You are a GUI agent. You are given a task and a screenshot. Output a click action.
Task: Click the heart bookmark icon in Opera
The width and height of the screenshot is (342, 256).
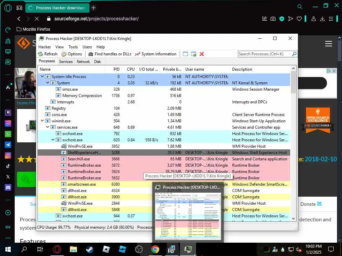point(299,19)
